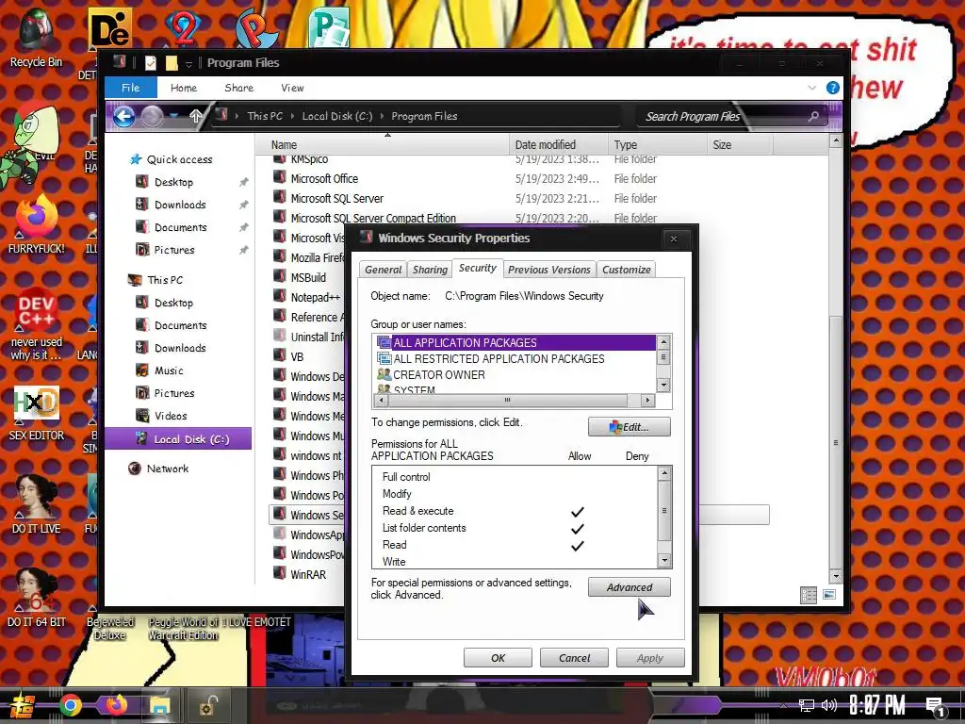
Task: Open the File menu in Explorer
Action: click(x=130, y=88)
